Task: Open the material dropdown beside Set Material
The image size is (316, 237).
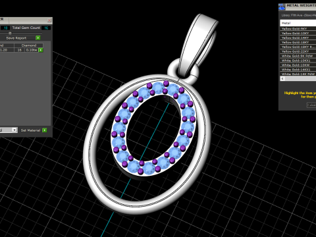Action: [x=14, y=130]
